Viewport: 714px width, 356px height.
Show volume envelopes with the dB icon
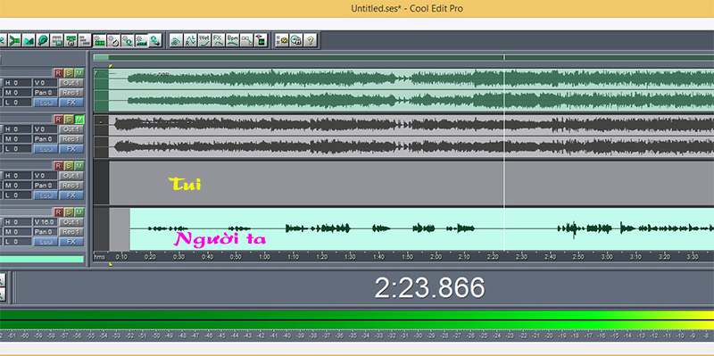pos(176,40)
